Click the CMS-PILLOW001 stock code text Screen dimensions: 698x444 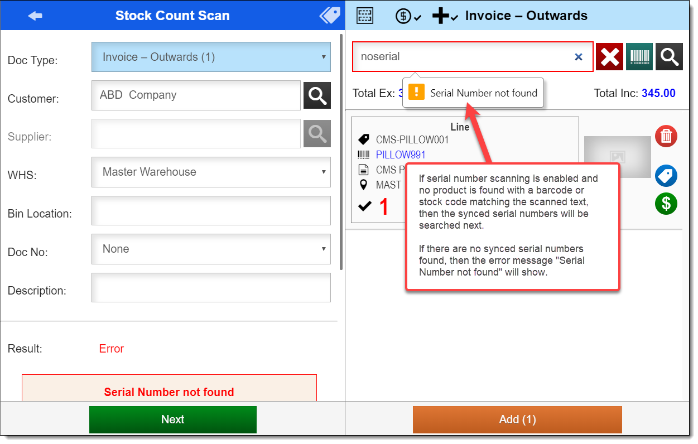point(412,139)
